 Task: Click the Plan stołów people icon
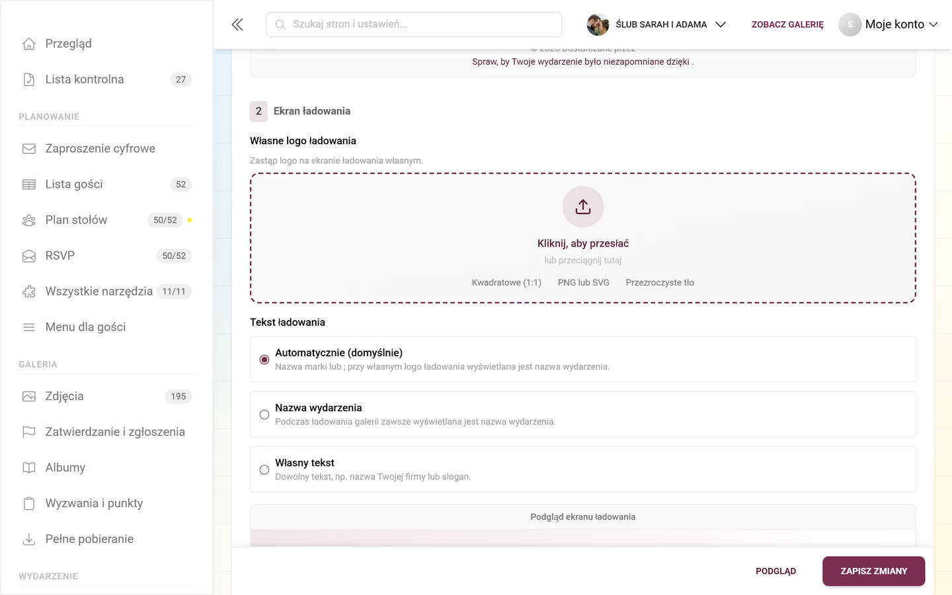click(x=29, y=220)
